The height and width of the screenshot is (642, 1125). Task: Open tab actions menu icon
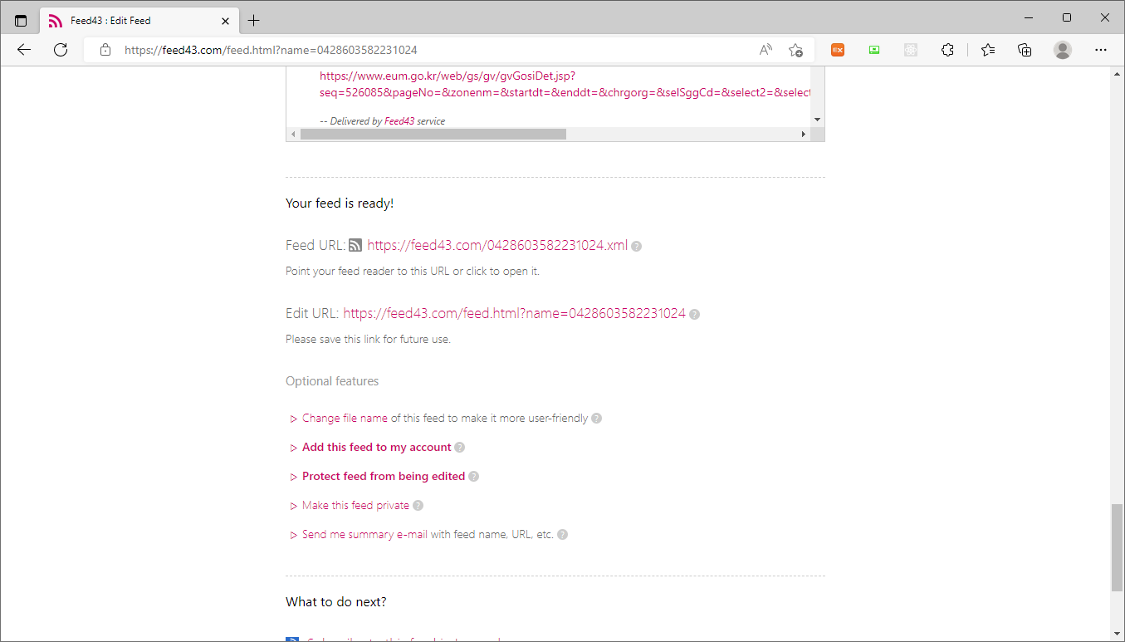(x=21, y=20)
